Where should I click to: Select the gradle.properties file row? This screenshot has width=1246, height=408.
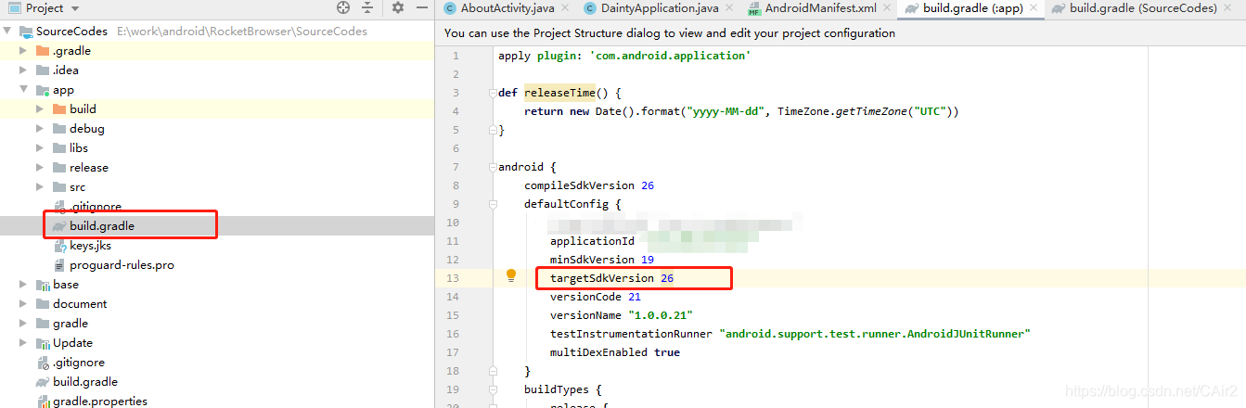coord(217,402)
